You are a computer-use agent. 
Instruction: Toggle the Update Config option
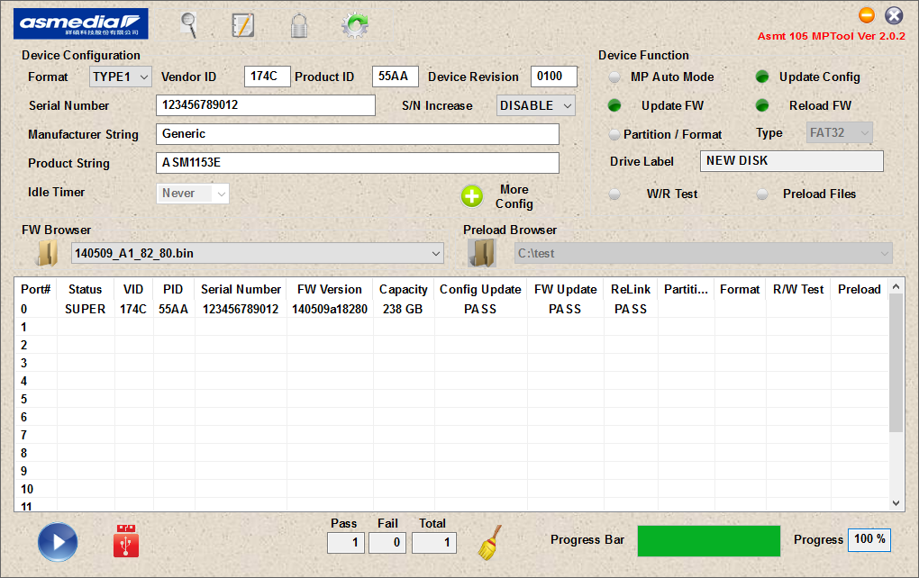click(762, 77)
